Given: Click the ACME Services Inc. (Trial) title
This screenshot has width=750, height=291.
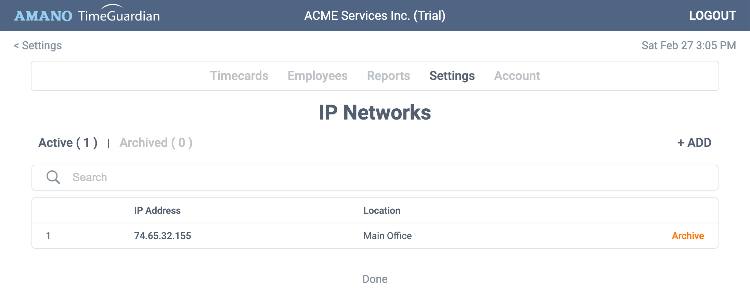Looking at the screenshot, I should click(375, 15).
